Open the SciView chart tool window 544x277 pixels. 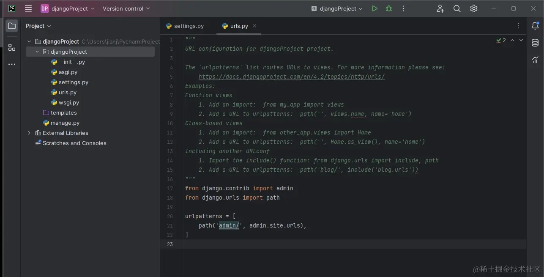[x=535, y=60]
